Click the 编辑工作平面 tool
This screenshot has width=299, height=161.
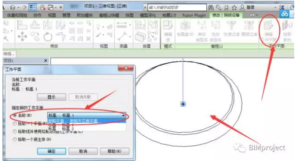[268, 31]
